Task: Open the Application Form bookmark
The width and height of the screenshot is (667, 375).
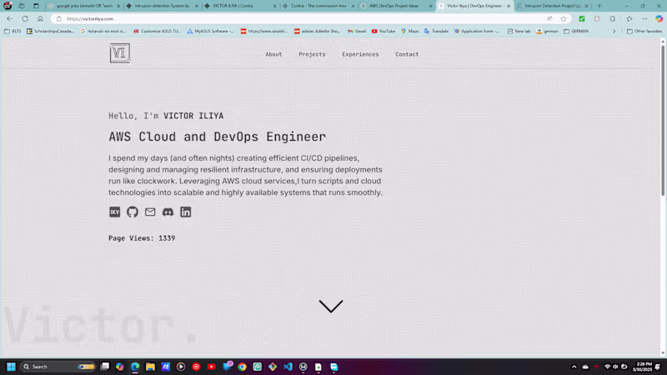Action: coord(477,31)
